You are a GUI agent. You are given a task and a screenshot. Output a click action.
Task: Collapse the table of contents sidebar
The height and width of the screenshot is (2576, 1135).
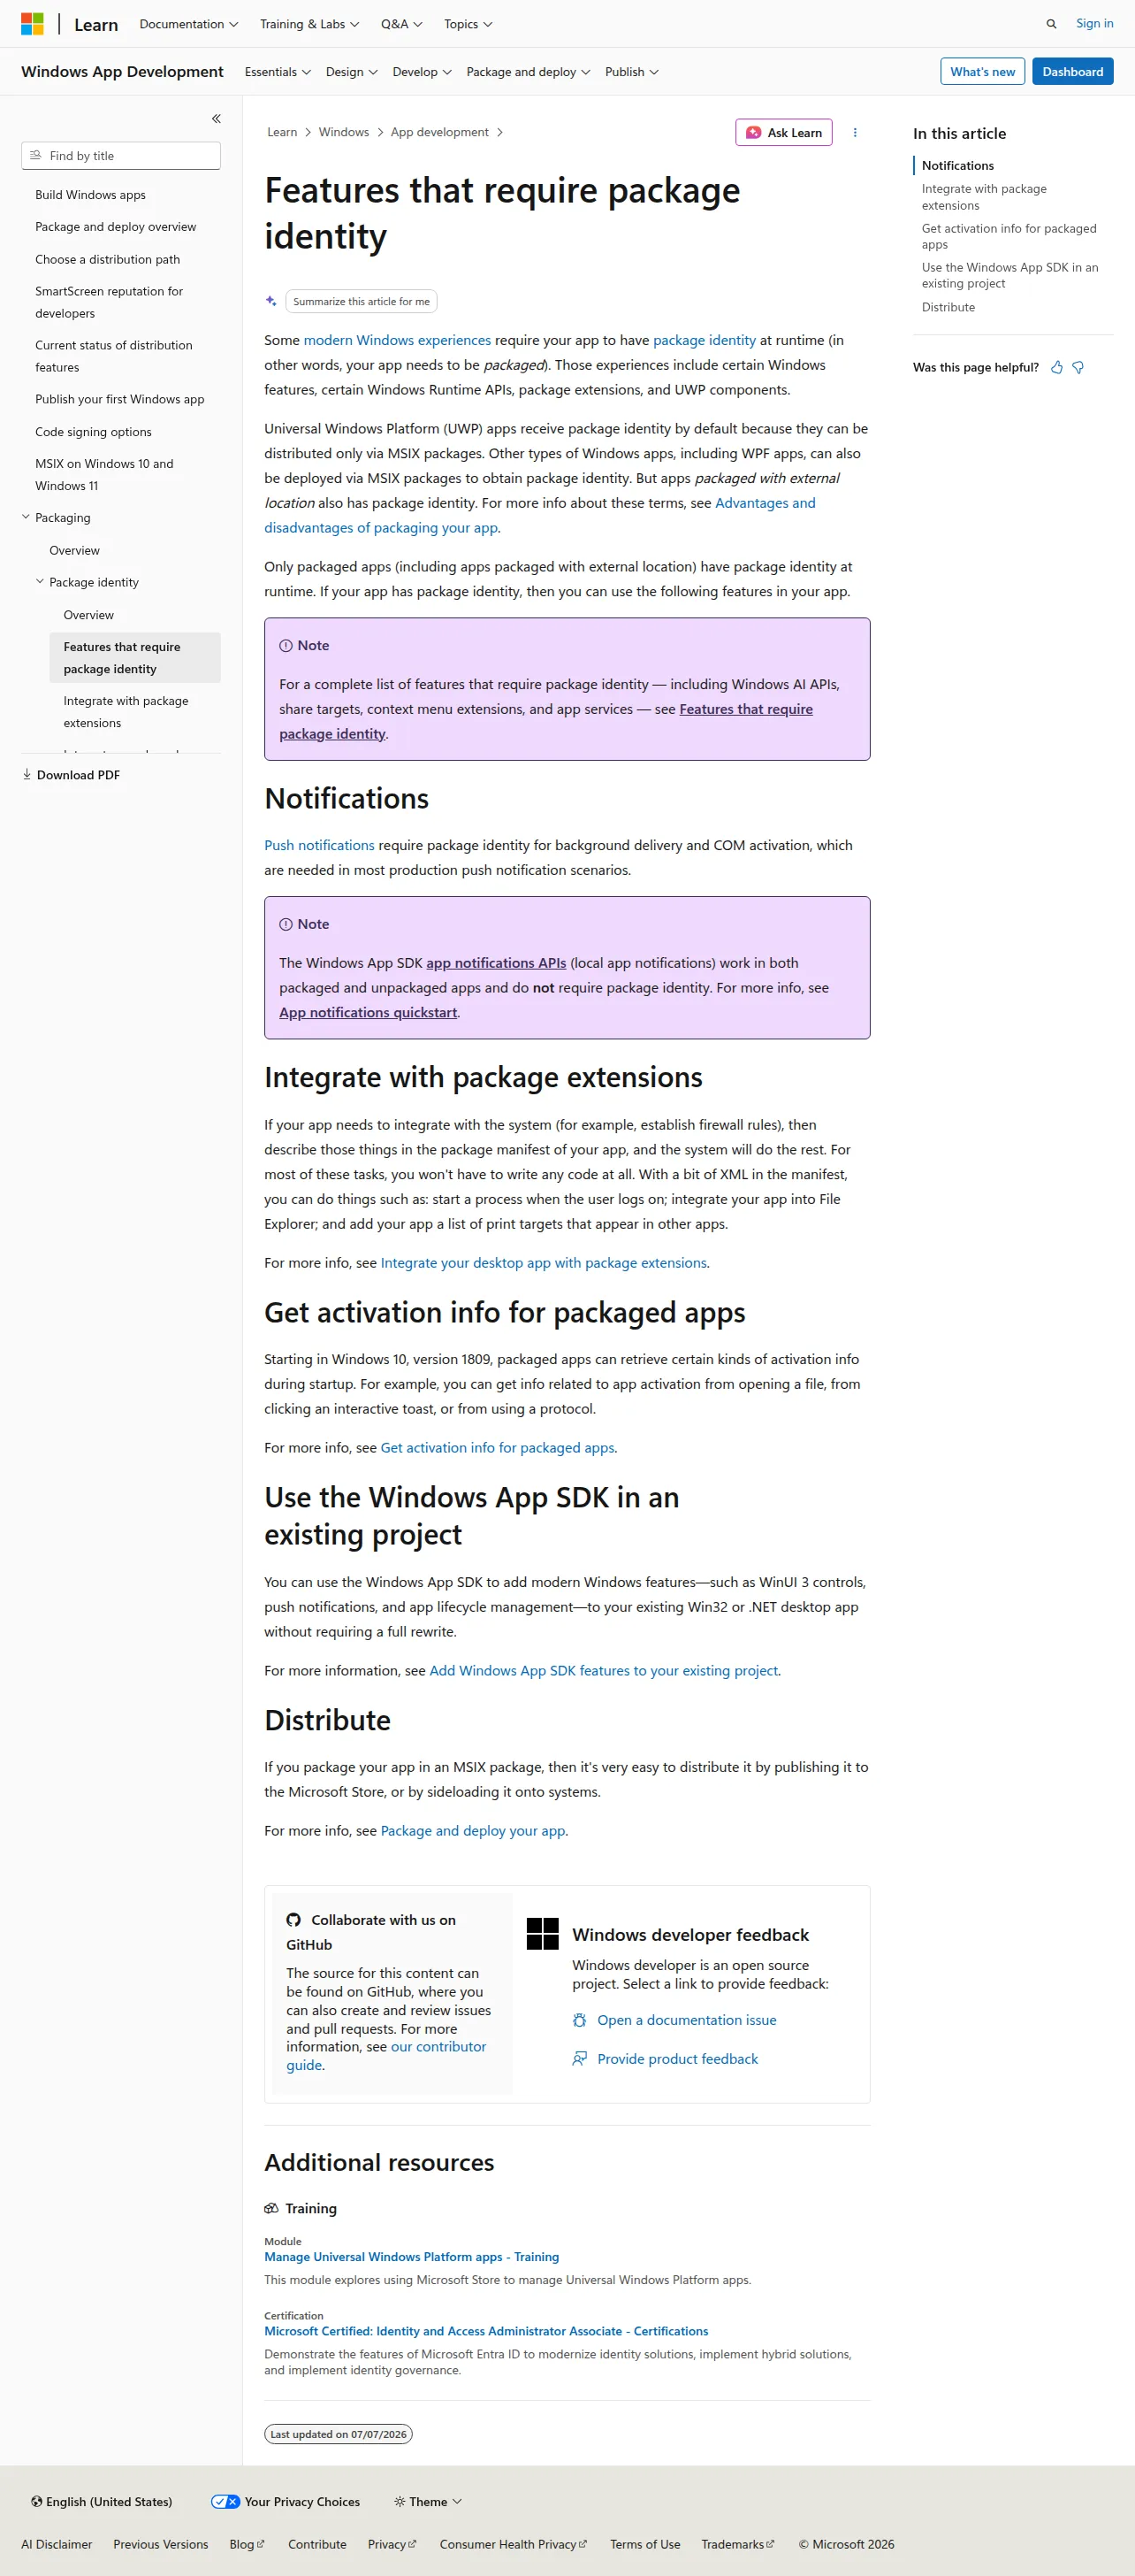(x=216, y=119)
